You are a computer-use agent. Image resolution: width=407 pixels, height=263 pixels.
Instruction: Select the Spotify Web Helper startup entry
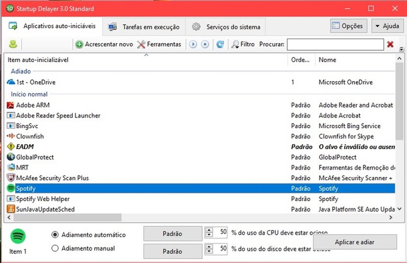(43, 199)
